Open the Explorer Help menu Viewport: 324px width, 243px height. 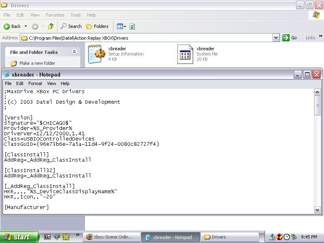[x=92, y=15]
